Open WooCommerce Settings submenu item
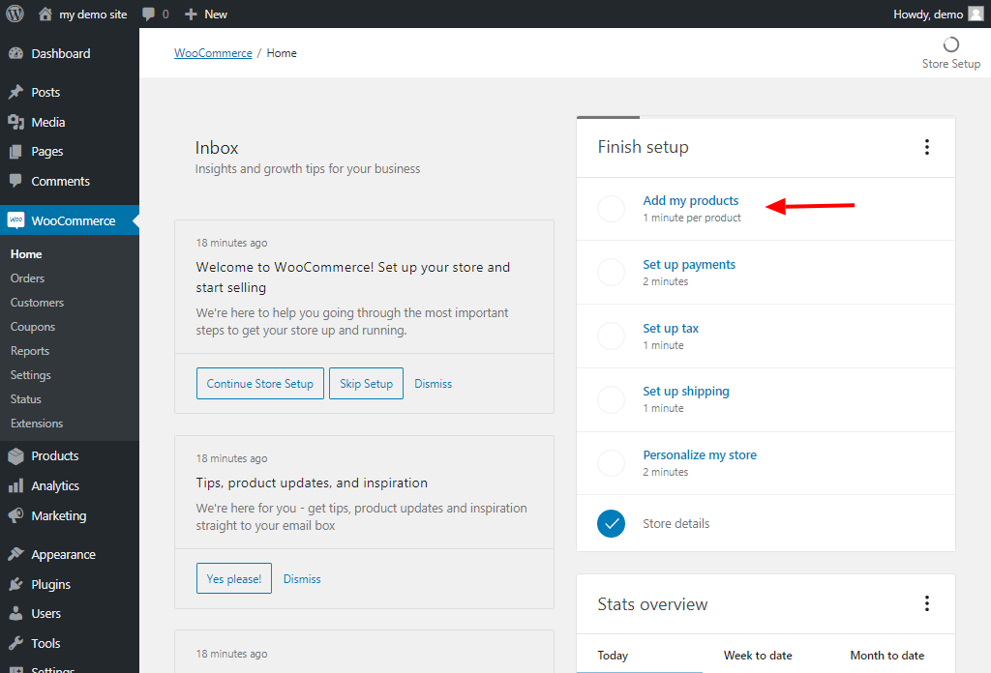 coord(30,375)
